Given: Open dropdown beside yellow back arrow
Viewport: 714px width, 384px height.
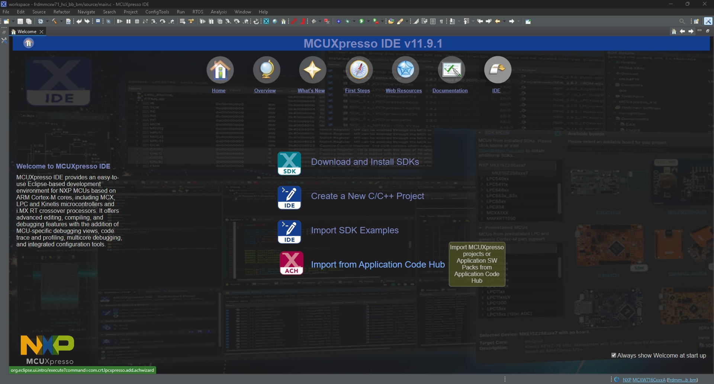Looking at the screenshot, I should pos(504,21).
